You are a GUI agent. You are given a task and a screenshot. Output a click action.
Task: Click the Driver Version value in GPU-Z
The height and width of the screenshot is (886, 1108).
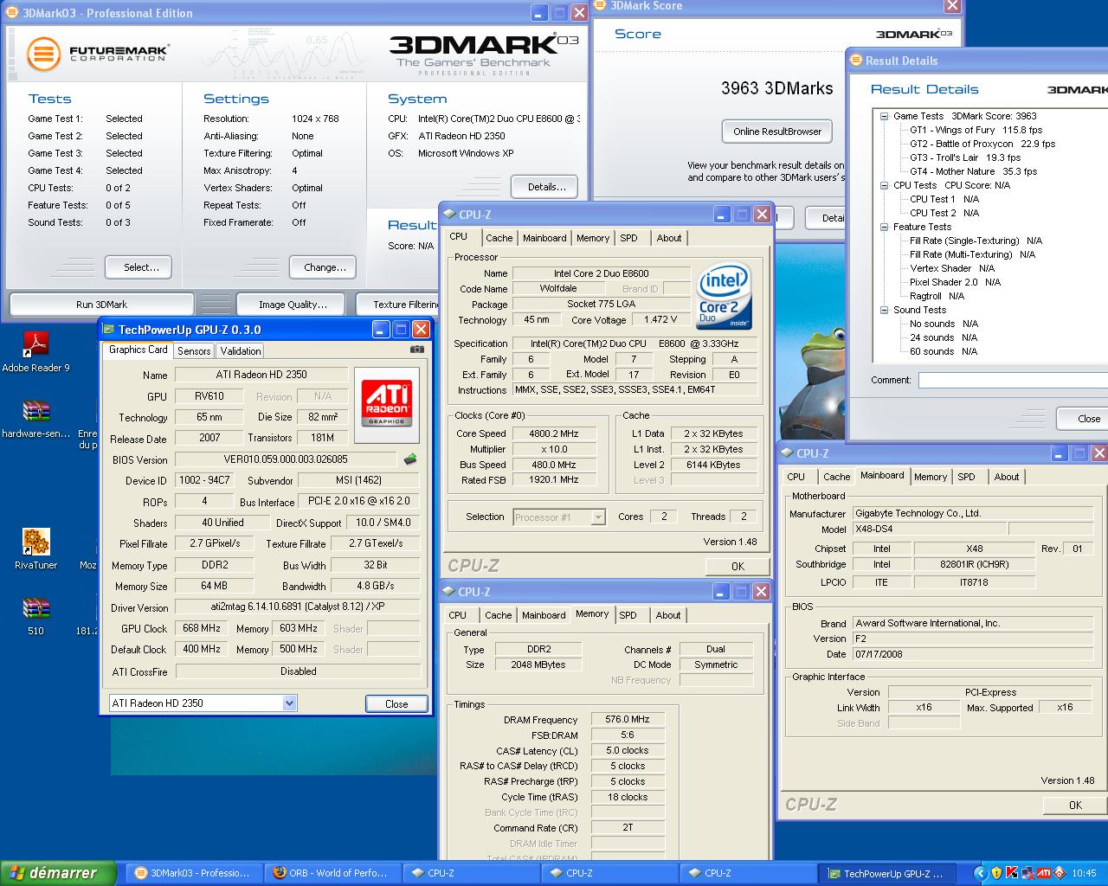tap(297, 607)
